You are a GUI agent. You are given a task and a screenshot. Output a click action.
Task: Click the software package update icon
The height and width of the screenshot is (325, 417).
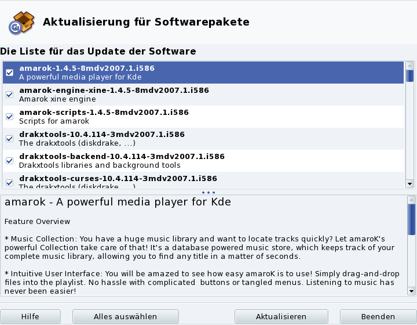(21, 22)
